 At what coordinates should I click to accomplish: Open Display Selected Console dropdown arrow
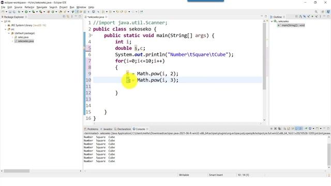[x=313, y=129]
